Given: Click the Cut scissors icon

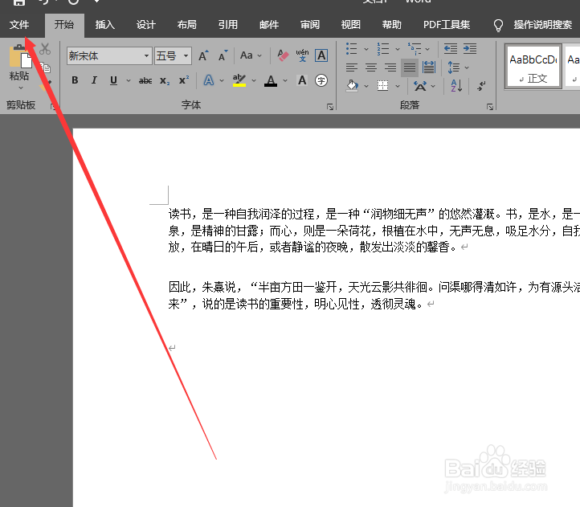Looking at the screenshot, I should [45, 49].
